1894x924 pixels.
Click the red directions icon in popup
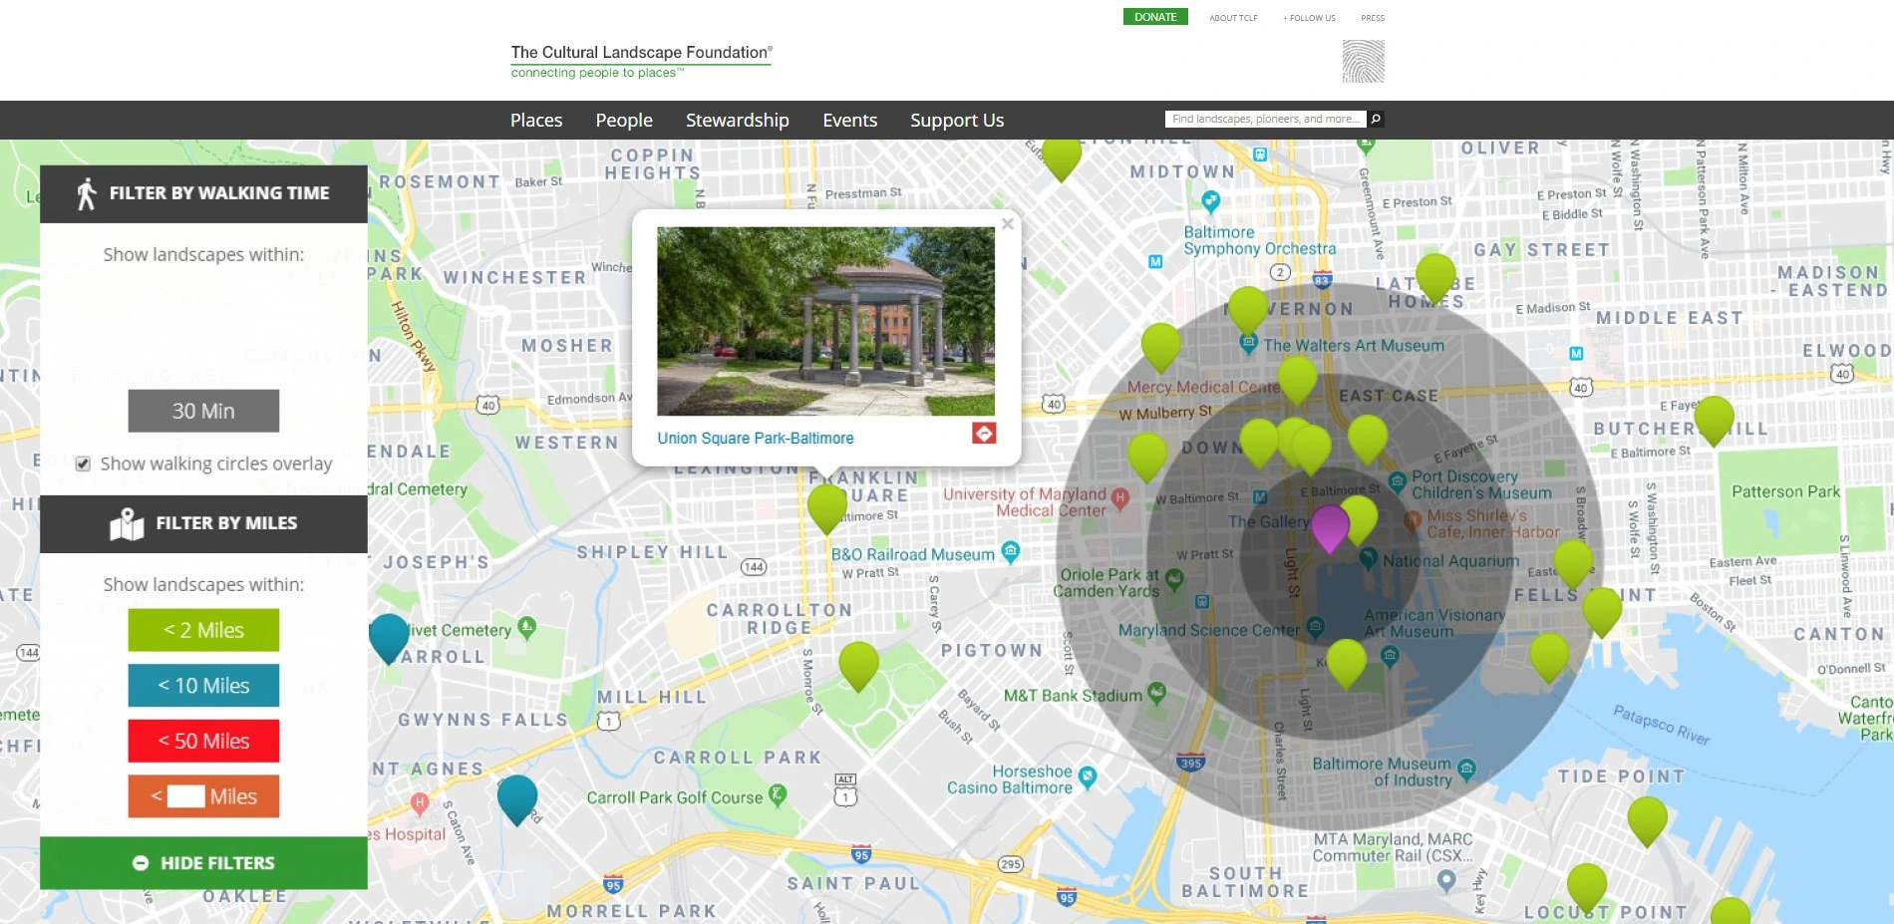(983, 433)
